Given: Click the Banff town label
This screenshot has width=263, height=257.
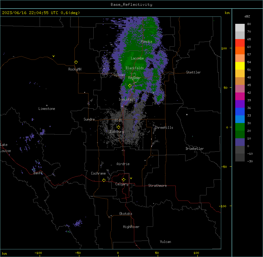Looking at the screenshot, I should click(x=38, y=173).
